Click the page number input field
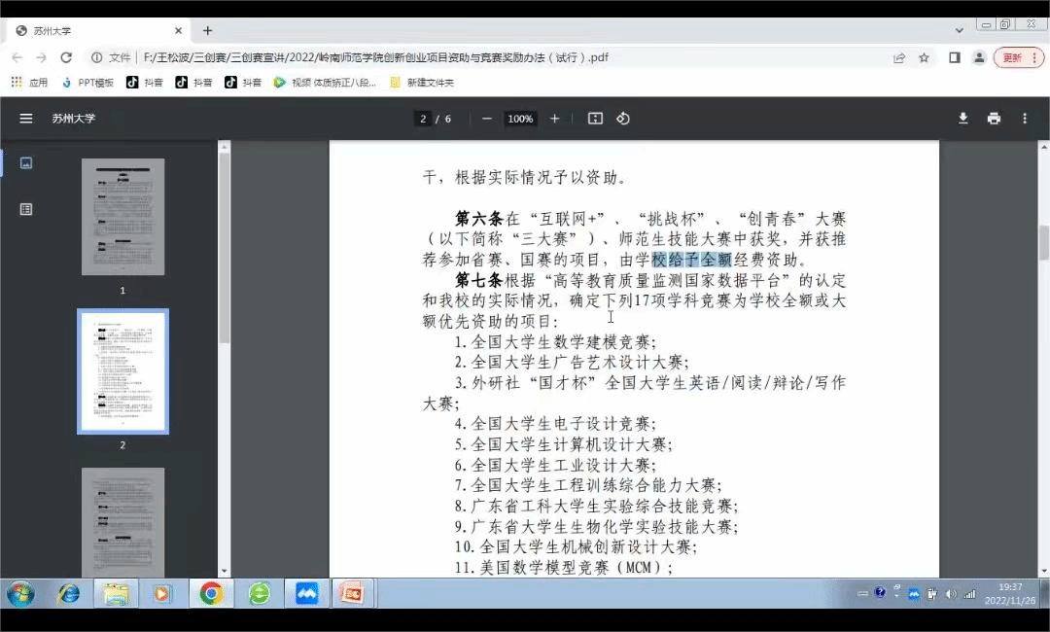The image size is (1050, 632). pos(423,119)
